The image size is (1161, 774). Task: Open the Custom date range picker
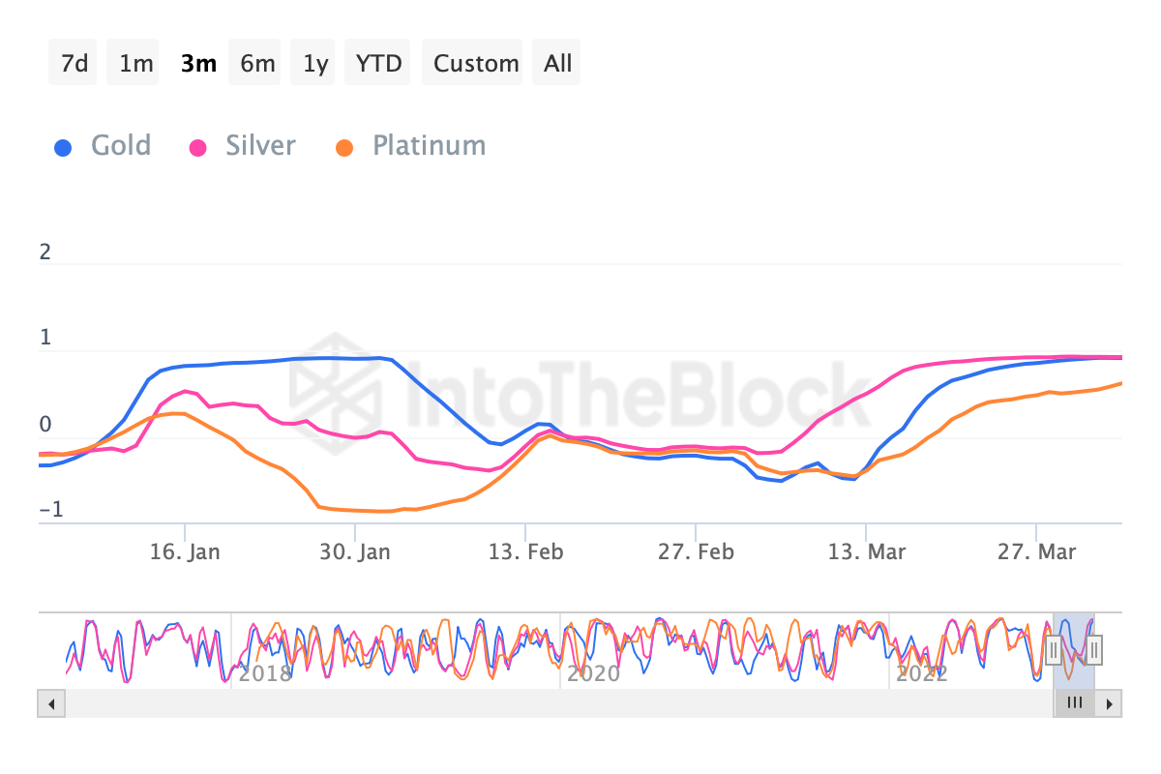pyautogui.click(x=476, y=64)
